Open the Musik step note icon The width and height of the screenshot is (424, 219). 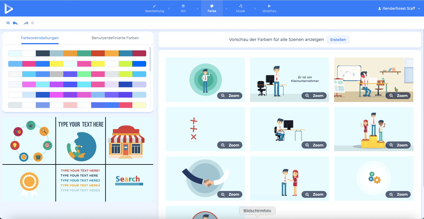coord(241,8)
